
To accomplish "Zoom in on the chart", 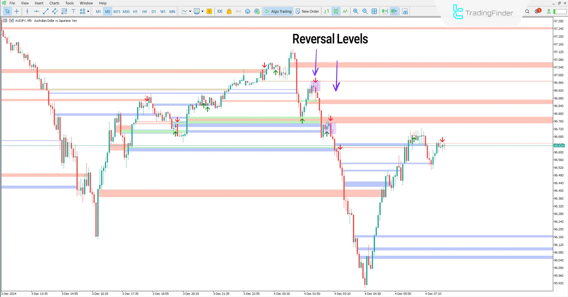I will click(x=356, y=11).
